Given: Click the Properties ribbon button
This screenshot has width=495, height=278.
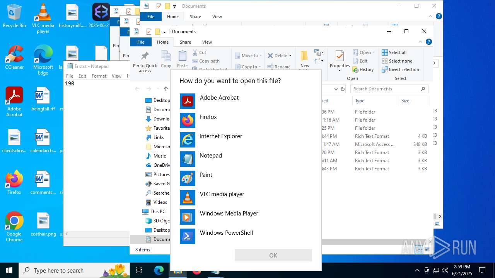Looking at the screenshot, I should click(340, 61).
